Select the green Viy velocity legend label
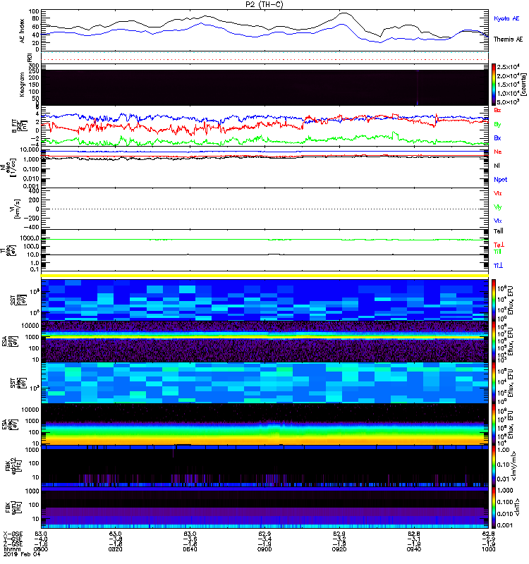The image size is (529, 564). (x=498, y=207)
